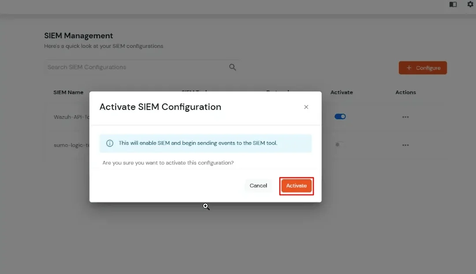
Task: Open the settings gear in the top bar
Action: (469, 4)
